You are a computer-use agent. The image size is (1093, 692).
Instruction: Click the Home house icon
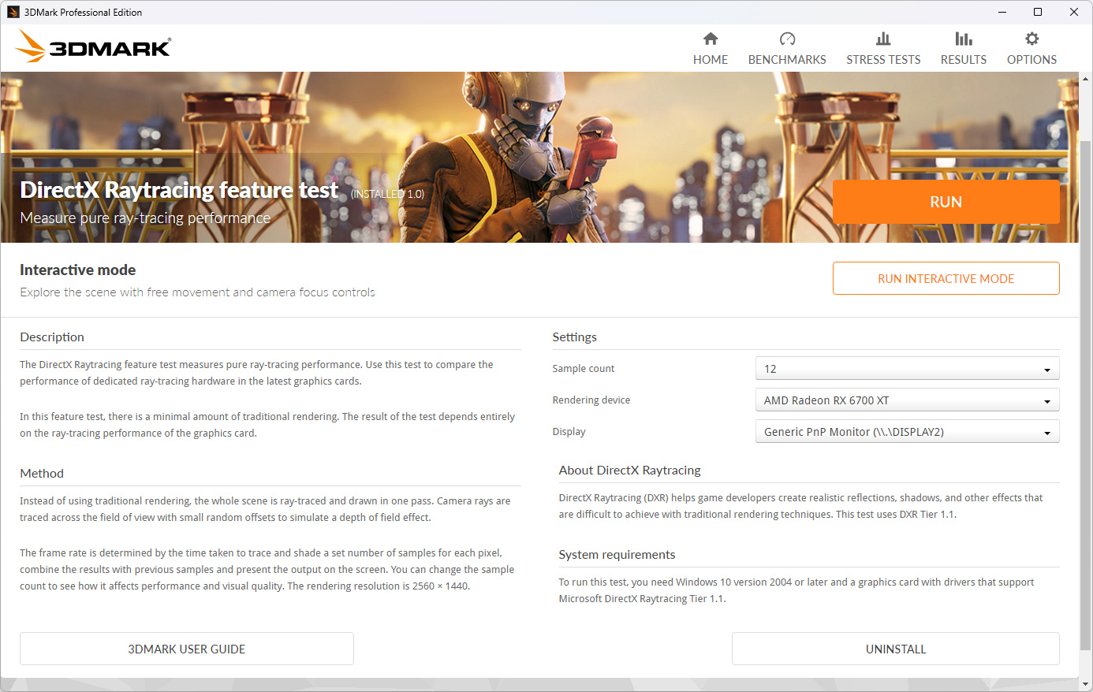[x=711, y=39]
